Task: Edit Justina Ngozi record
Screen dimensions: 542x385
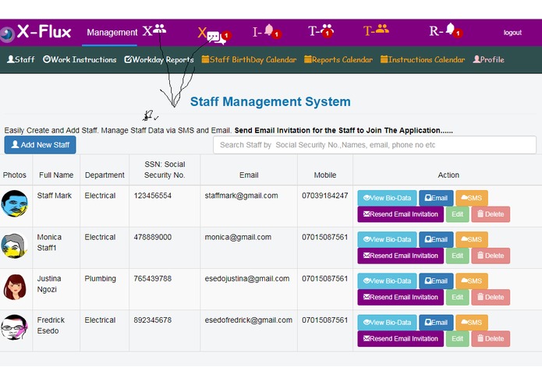Action: pos(457,297)
